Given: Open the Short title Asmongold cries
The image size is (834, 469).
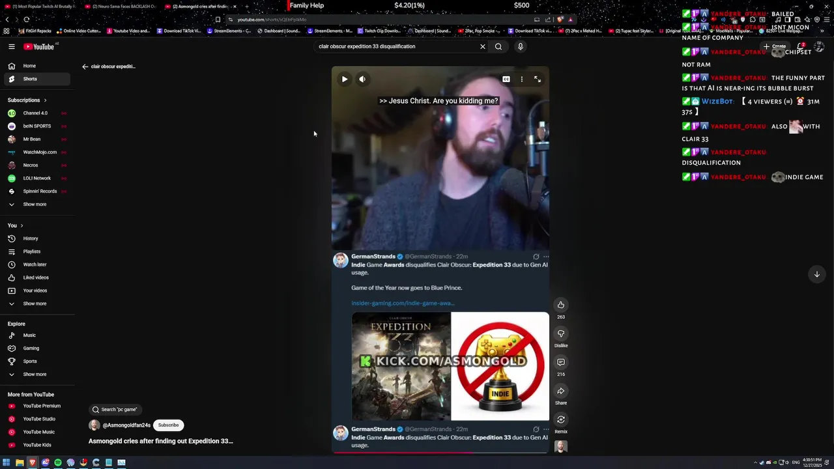Looking at the screenshot, I should [x=160, y=441].
